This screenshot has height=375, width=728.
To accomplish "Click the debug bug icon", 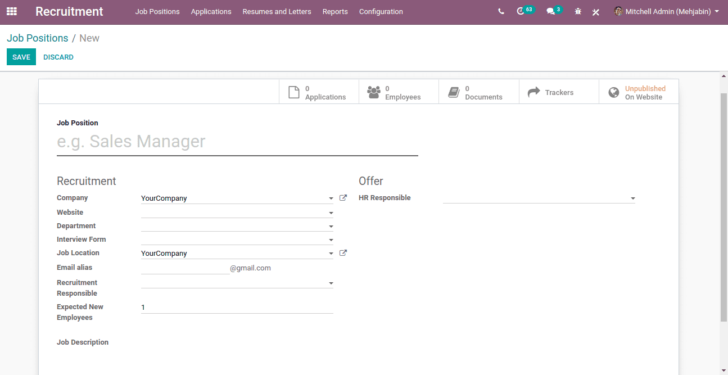I will (578, 11).
